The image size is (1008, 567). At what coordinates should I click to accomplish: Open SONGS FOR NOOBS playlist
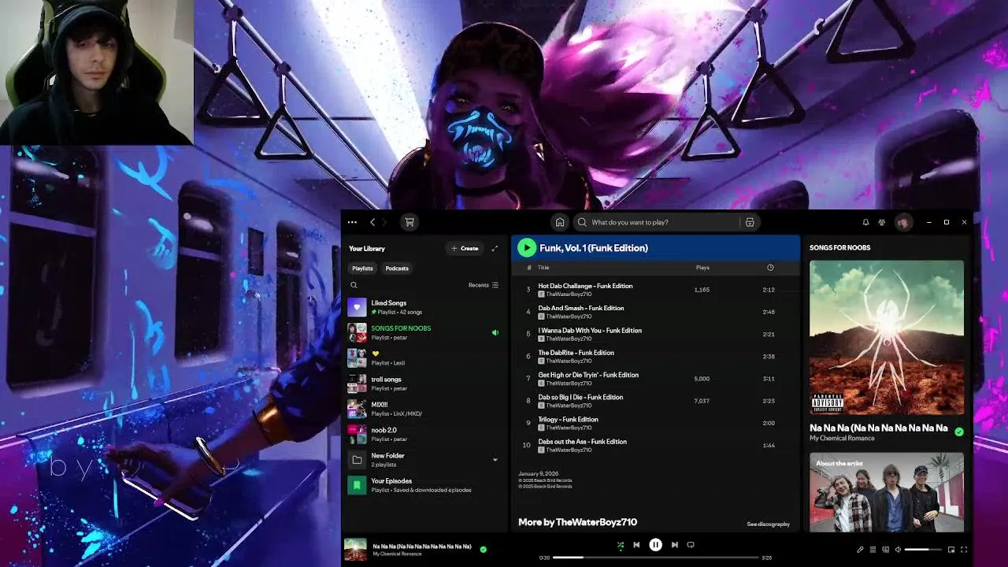click(x=424, y=332)
